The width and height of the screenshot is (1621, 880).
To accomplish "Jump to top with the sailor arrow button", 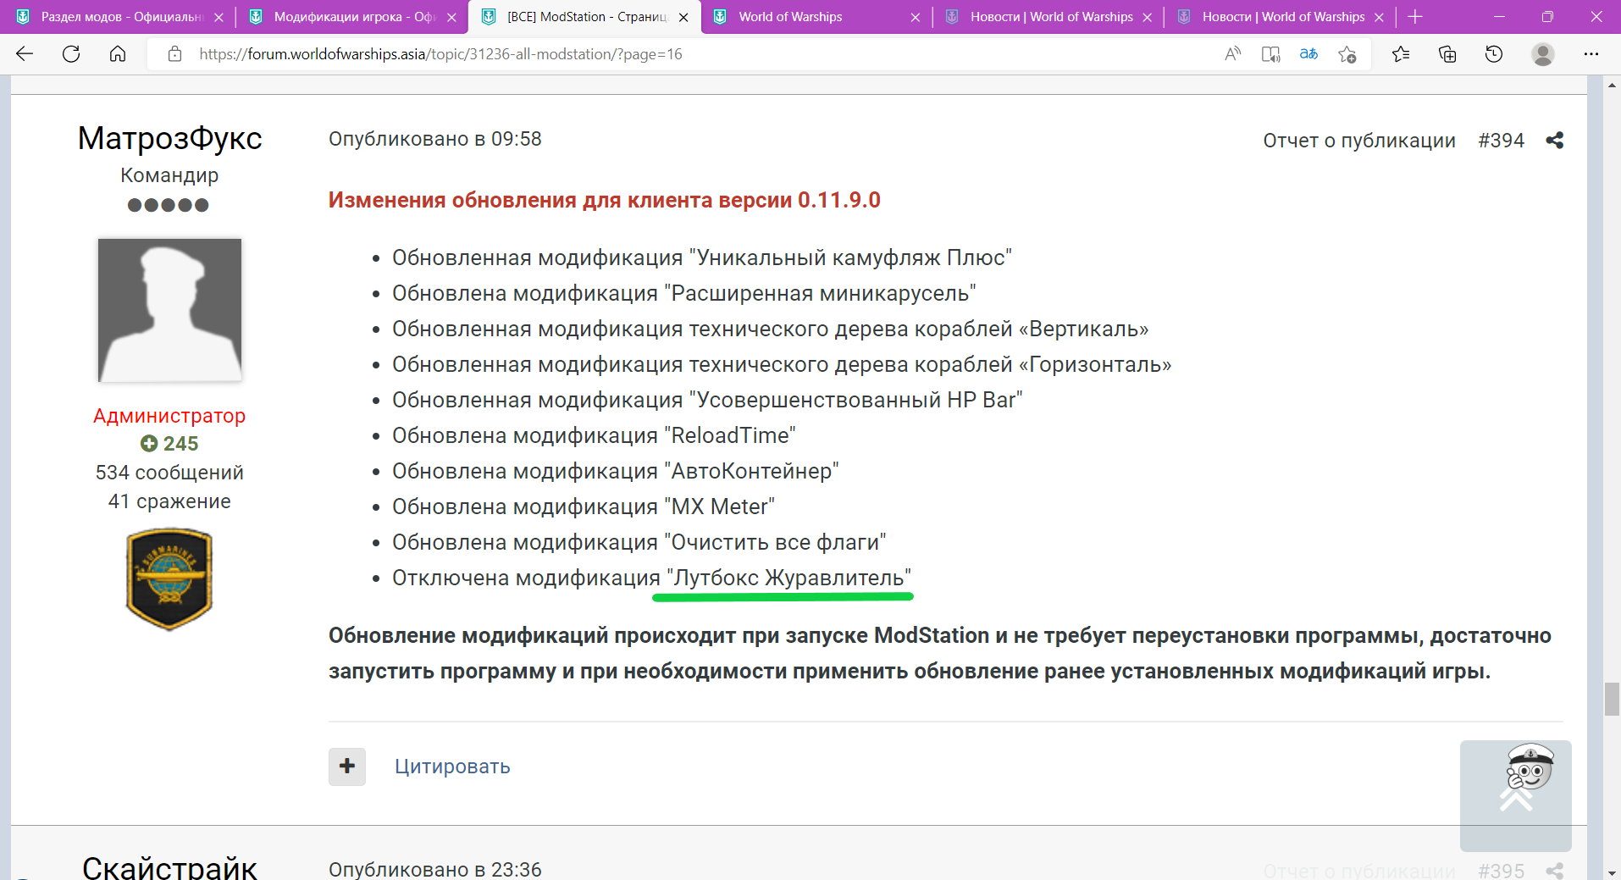I will pyautogui.click(x=1516, y=796).
